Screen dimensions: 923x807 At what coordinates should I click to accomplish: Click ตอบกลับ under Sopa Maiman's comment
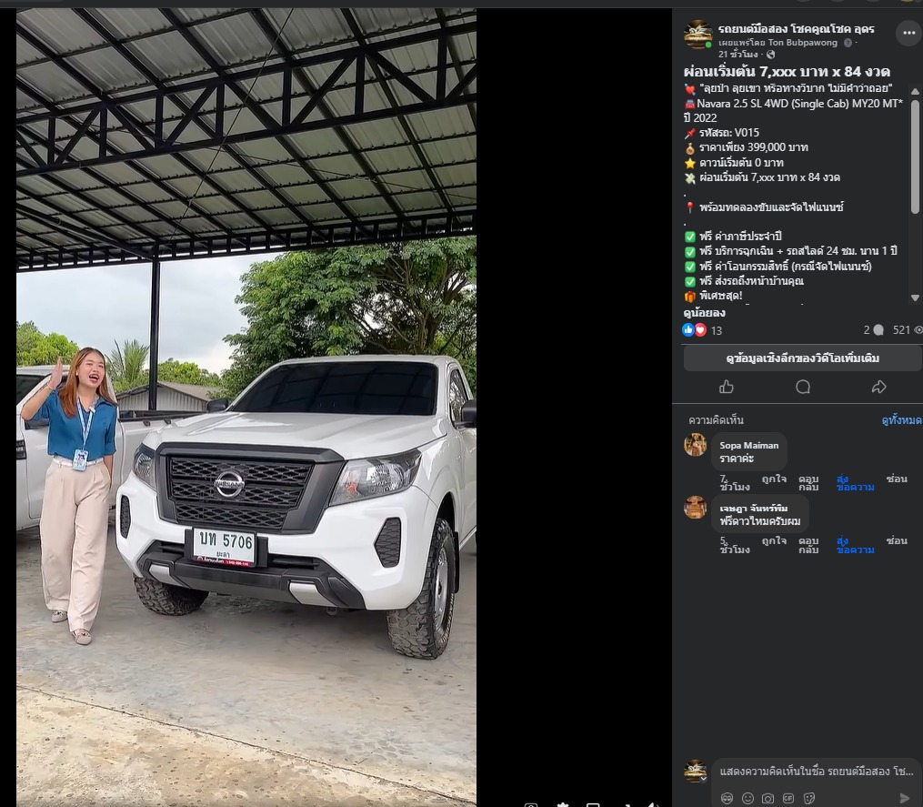[808, 482]
